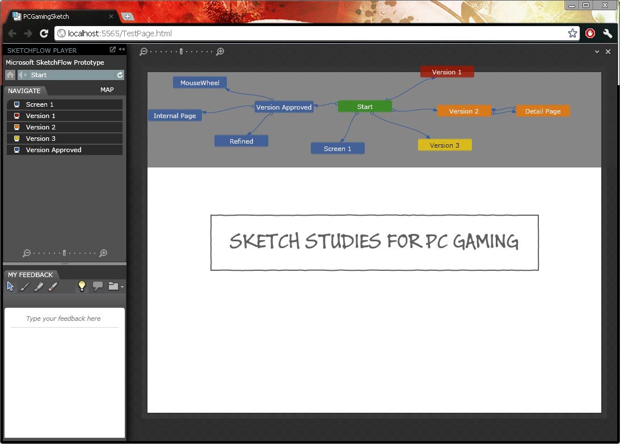
Task: Click the green Start map node
Action: [x=365, y=106]
